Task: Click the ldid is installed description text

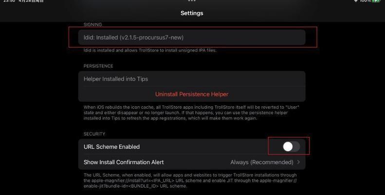Action: [150, 50]
